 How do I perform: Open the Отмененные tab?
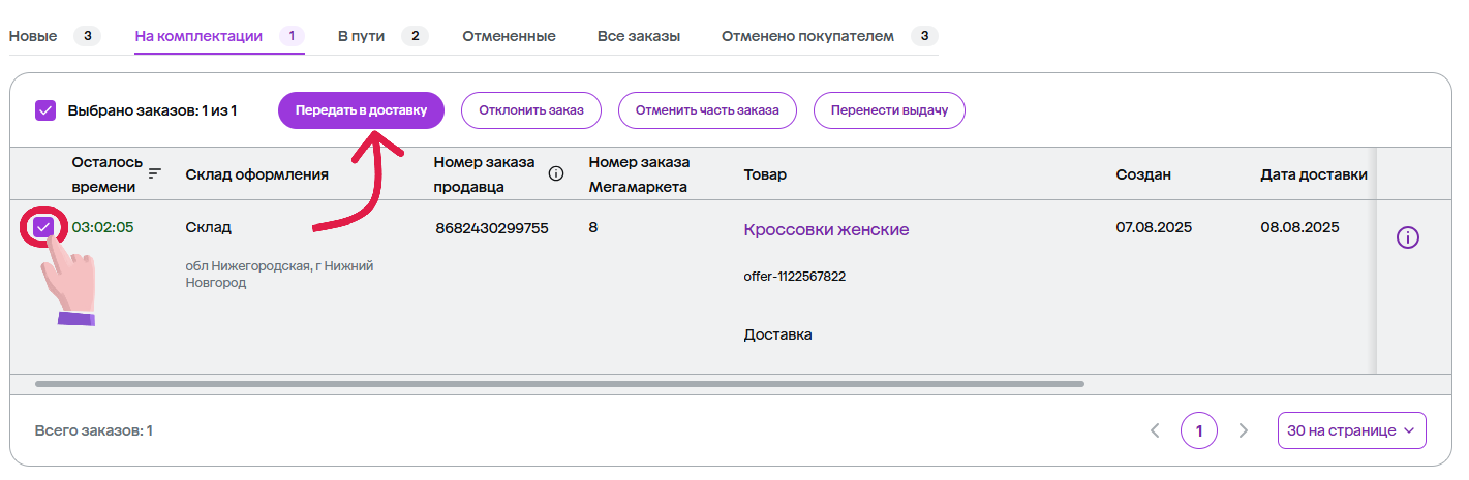[509, 37]
